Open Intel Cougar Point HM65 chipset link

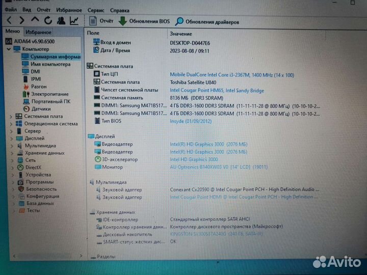(217, 91)
